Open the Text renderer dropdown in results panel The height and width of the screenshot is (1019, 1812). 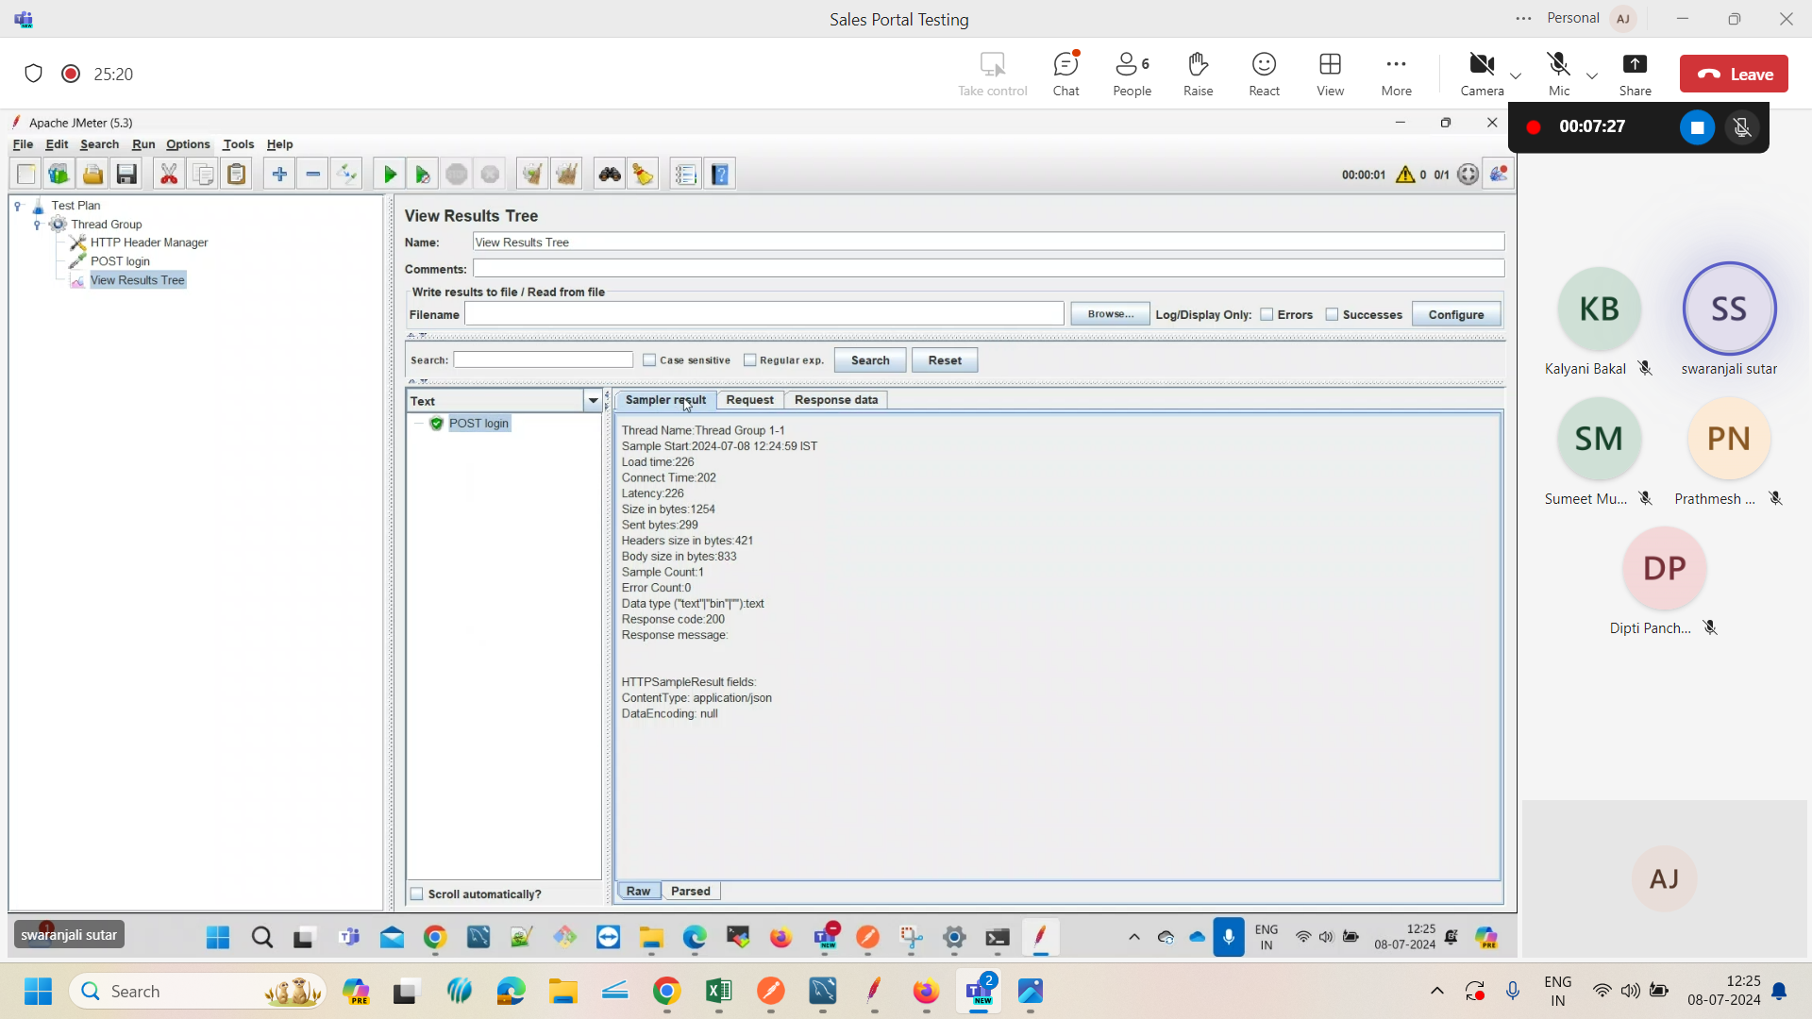click(593, 401)
